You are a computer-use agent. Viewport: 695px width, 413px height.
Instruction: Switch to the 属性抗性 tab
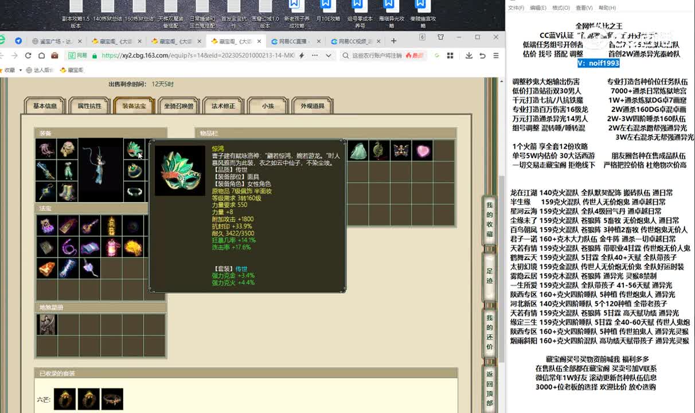click(89, 106)
